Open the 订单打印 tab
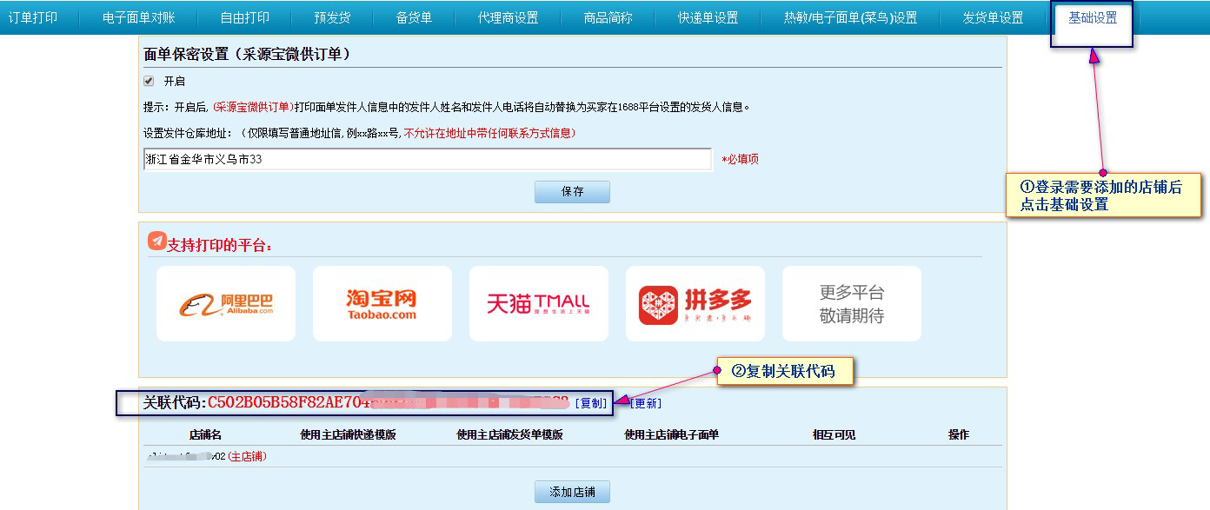 (33, 17)
